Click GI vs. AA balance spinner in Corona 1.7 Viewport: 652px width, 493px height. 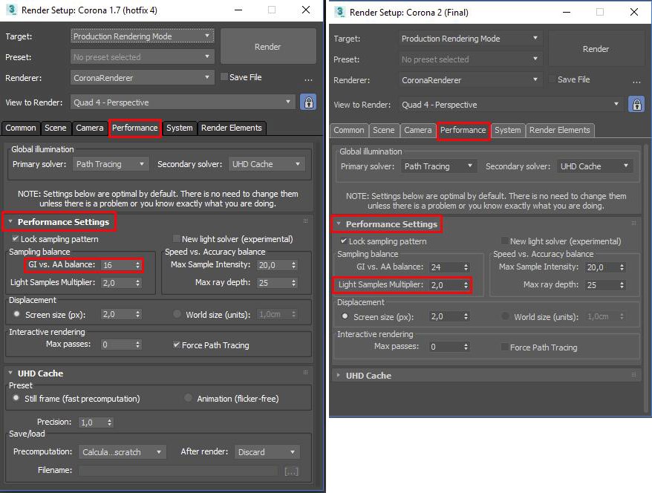tap(137, 265)
